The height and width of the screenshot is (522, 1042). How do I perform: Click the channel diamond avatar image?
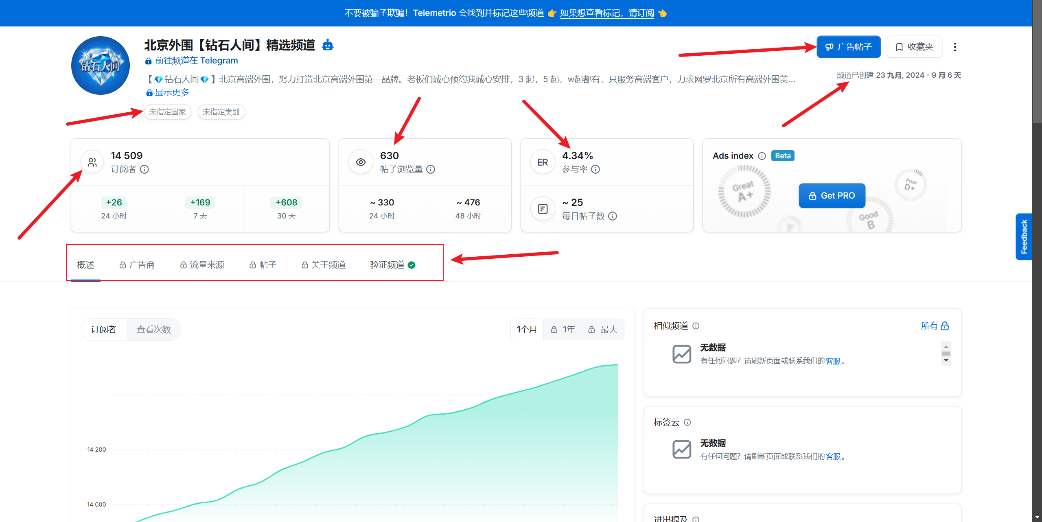[101, 66]
